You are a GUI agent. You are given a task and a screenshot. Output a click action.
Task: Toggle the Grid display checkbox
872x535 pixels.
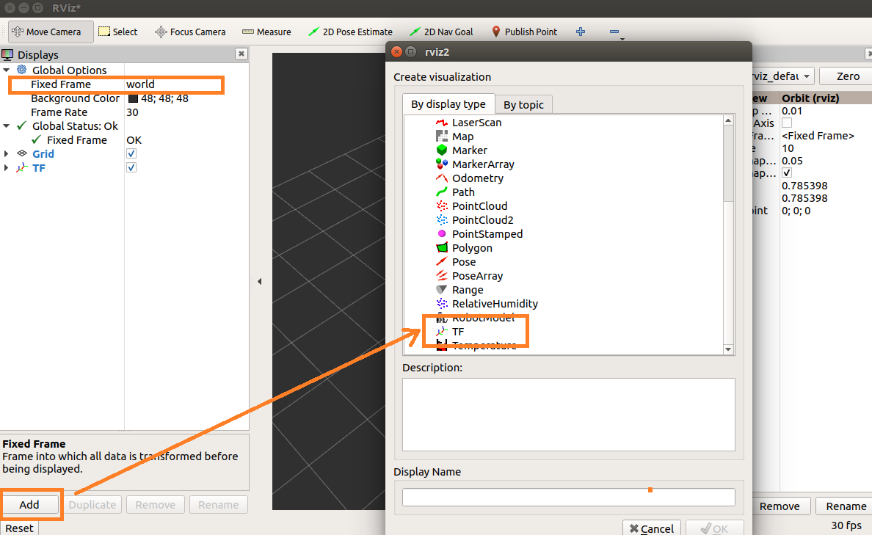131,153
